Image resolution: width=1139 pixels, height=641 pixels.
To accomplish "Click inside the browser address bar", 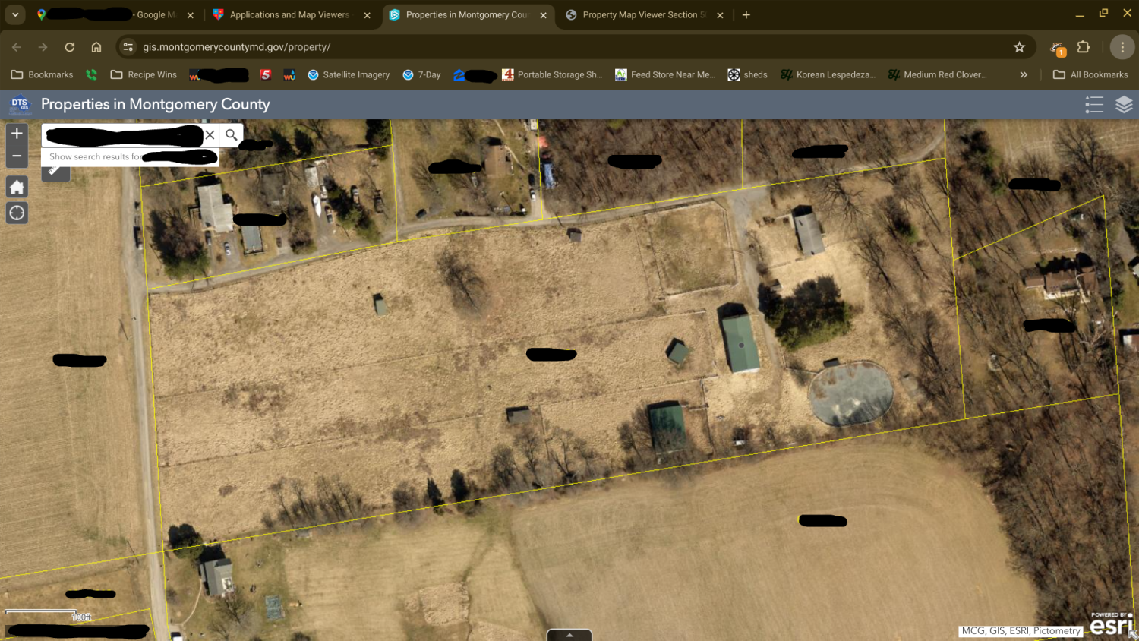I will (532, 46).
